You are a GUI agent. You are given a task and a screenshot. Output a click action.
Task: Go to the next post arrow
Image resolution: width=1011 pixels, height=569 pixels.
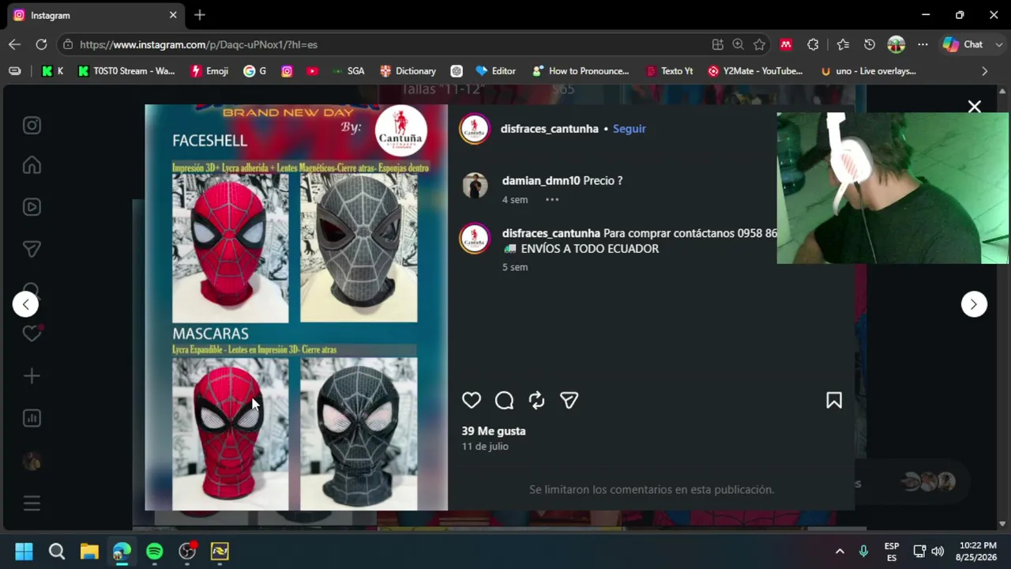[x=974, y=304]
